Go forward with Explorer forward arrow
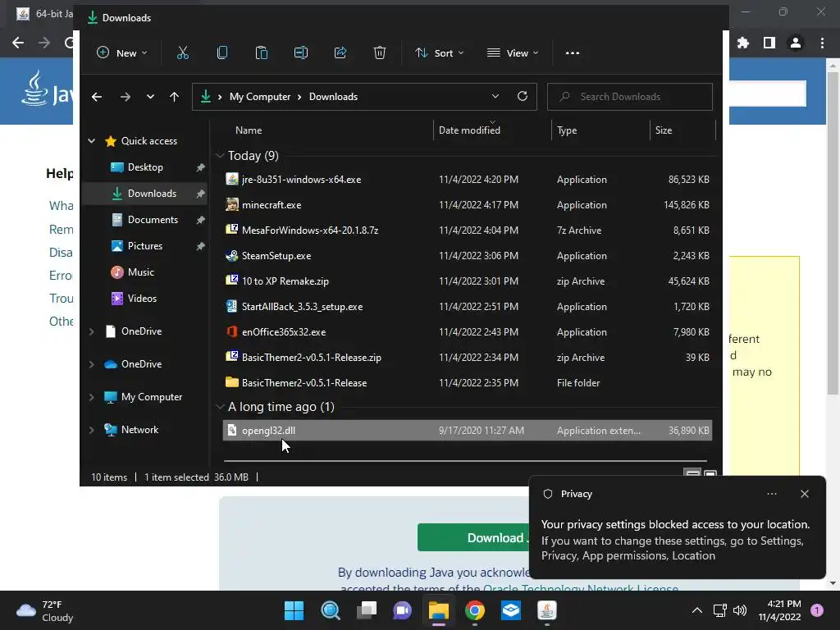Screen dimensions: 840x630 tap(126, 97)
